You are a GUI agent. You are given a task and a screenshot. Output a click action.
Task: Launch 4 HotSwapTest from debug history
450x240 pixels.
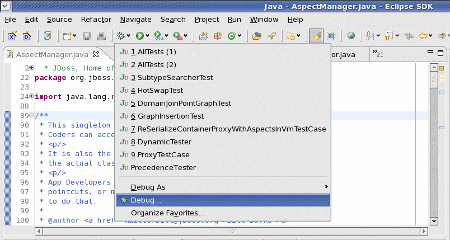click(x=223, y=91)
